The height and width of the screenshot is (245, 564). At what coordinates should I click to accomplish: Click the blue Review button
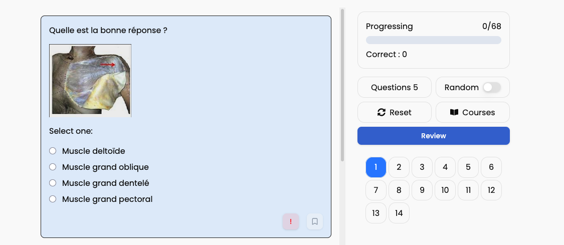point(434,136)
